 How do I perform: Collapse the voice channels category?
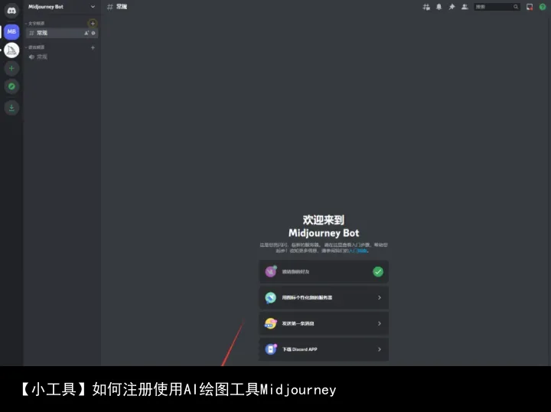[x=34, y=47]
